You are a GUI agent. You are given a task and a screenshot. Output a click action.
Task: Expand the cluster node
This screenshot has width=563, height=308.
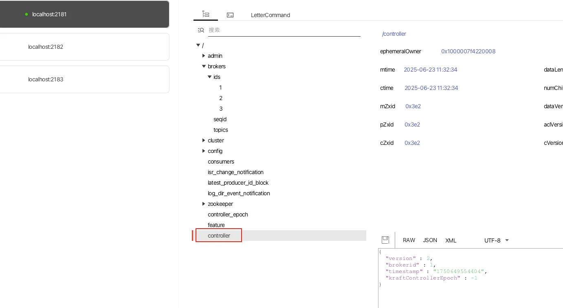pos(204,140)
